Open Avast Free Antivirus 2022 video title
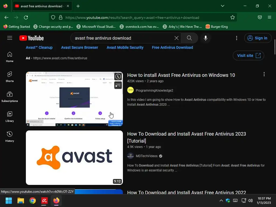 [x=187, y=192]
